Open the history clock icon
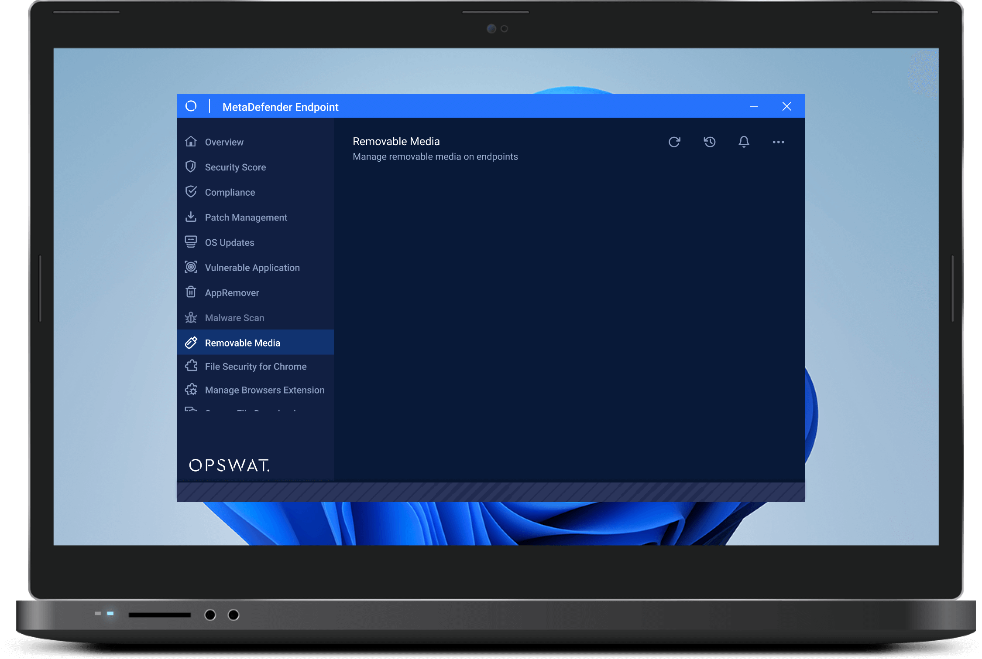982x659 pixels. 709,142
